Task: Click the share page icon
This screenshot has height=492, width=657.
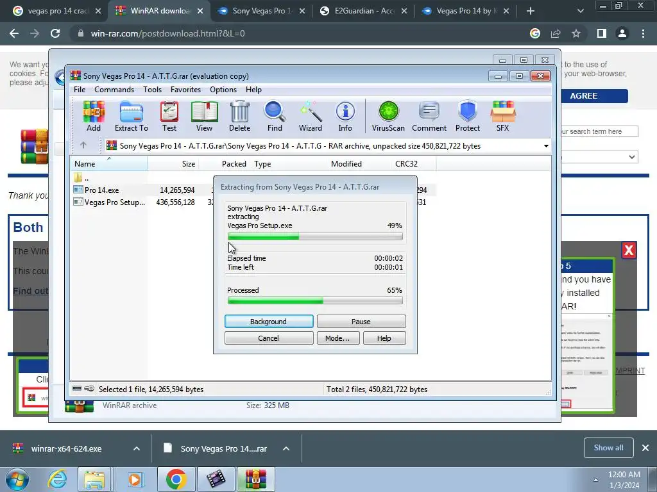Action: pyautogui.click(x=556, y=33)
